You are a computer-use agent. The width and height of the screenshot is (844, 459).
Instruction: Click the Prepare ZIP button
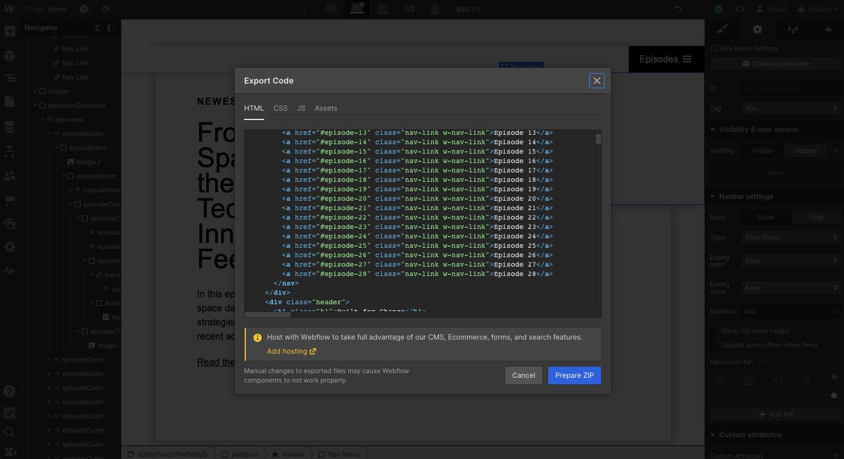tap(574, 375)
